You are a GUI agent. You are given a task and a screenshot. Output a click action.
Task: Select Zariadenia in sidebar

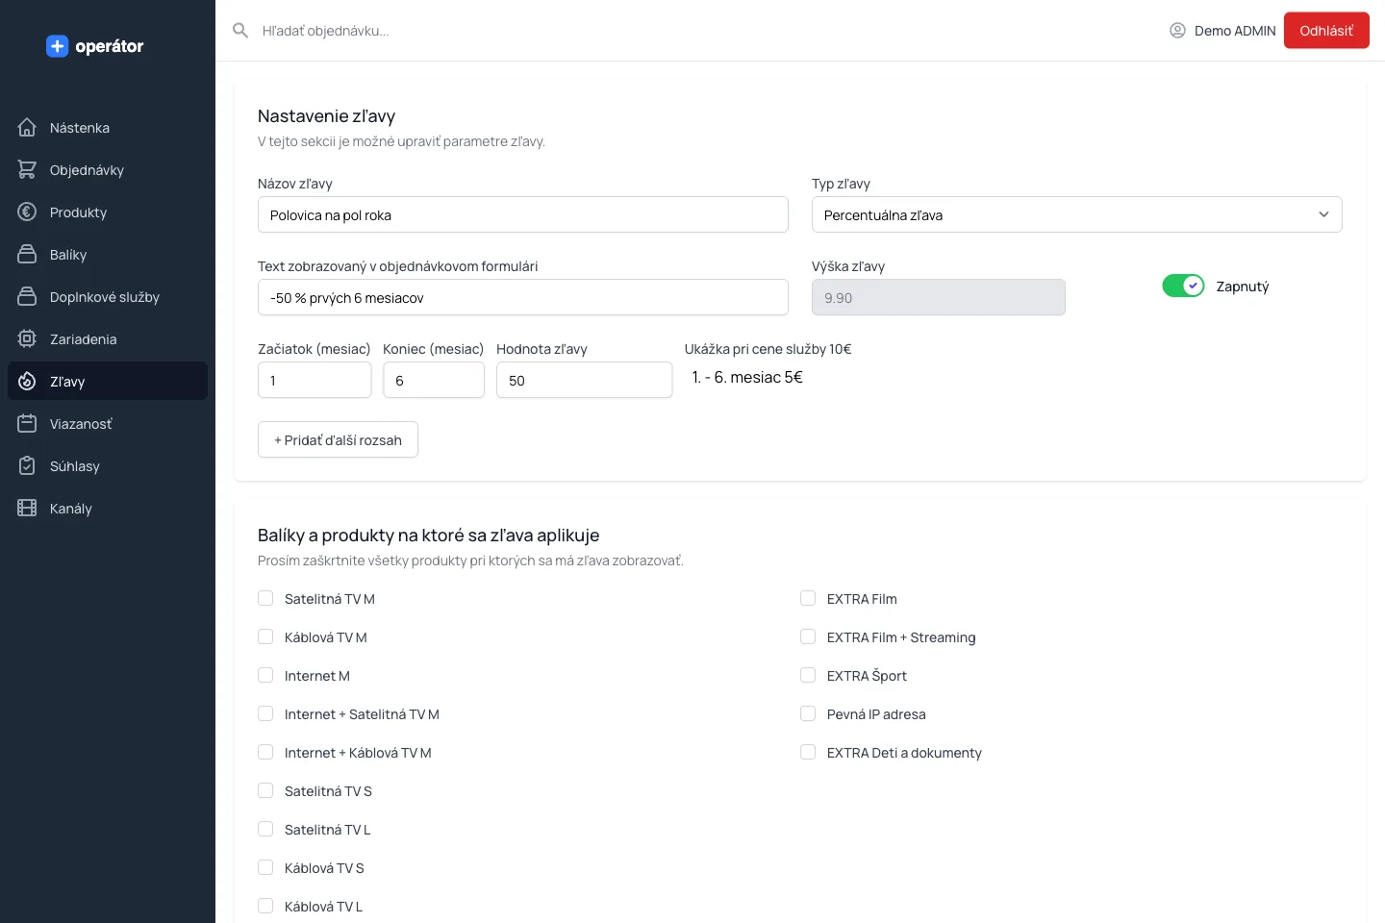[108, 338]
